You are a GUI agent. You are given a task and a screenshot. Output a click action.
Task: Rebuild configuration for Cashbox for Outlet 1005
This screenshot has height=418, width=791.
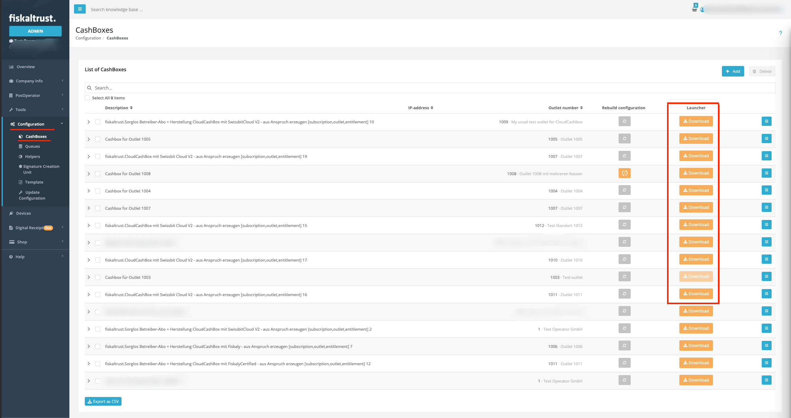pos(624,139)
